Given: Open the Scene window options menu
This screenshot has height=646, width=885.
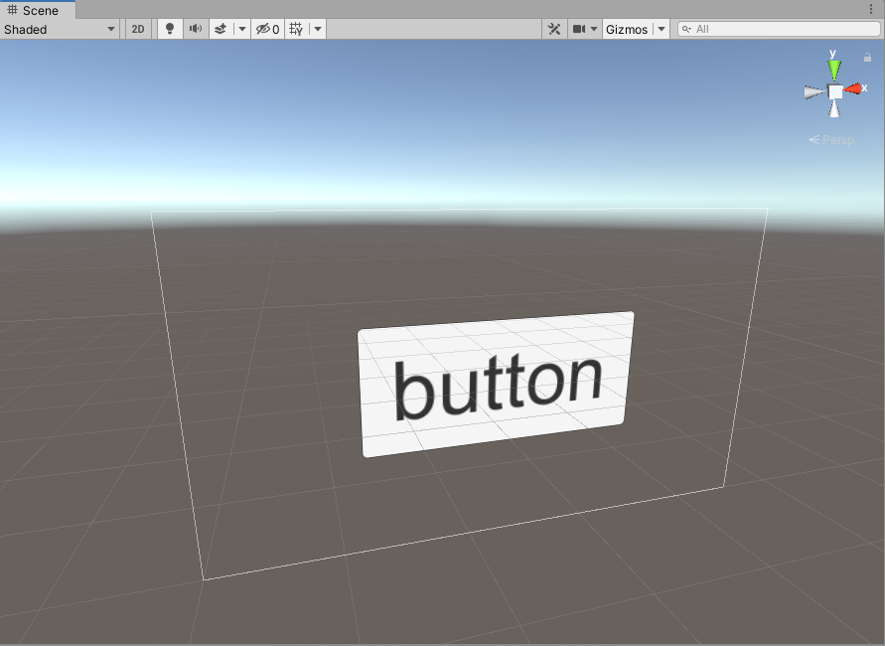Looking at the screenshot, I should pyautogui.click(x=871, y=9).
